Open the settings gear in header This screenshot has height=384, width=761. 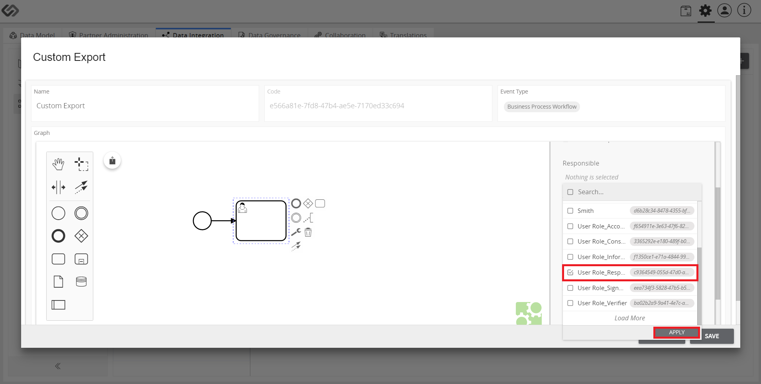point(705,11)
